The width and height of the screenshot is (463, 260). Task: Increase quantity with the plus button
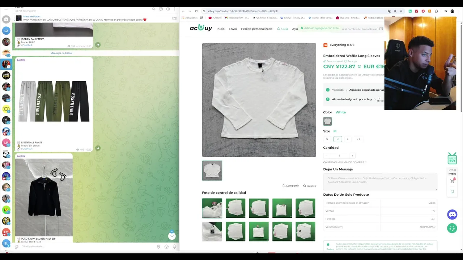[x=353, y=156]
